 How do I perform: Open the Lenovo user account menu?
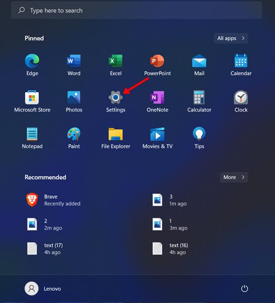pos(43,289)
